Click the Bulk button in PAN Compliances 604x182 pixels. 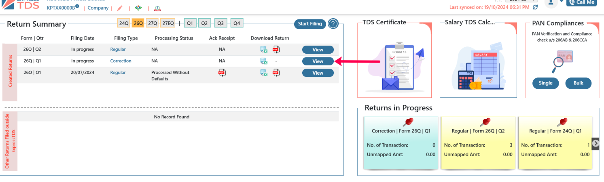click(x=578, y=83)
